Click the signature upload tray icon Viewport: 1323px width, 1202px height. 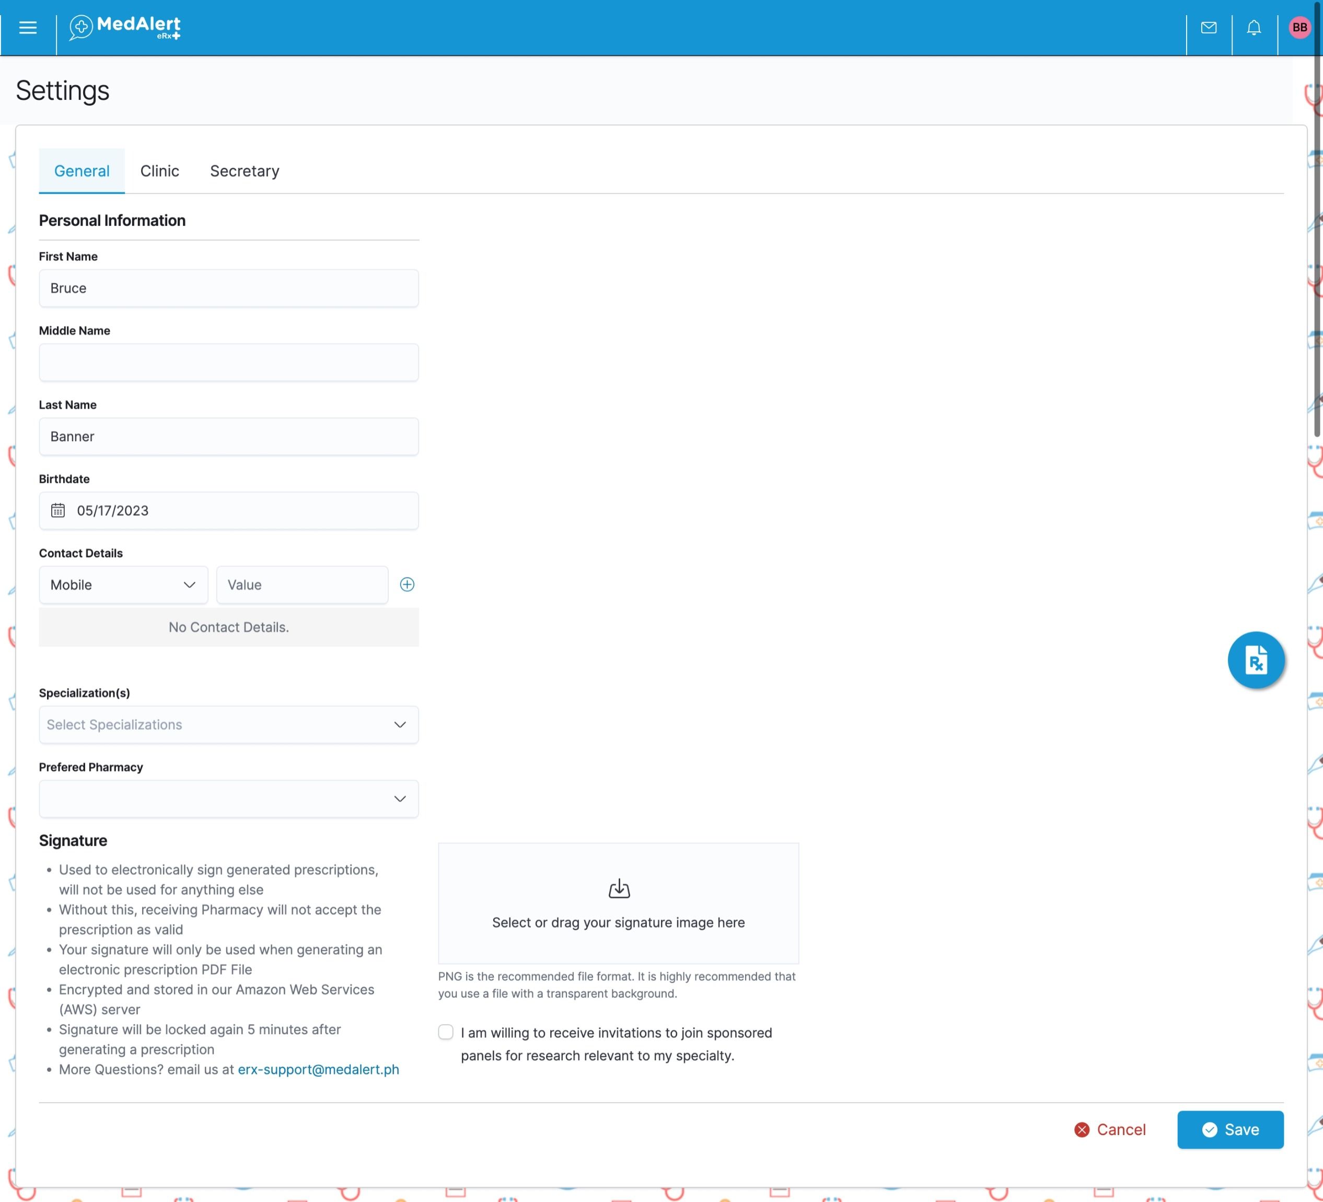pyautogui.click(x=619, y=888)
